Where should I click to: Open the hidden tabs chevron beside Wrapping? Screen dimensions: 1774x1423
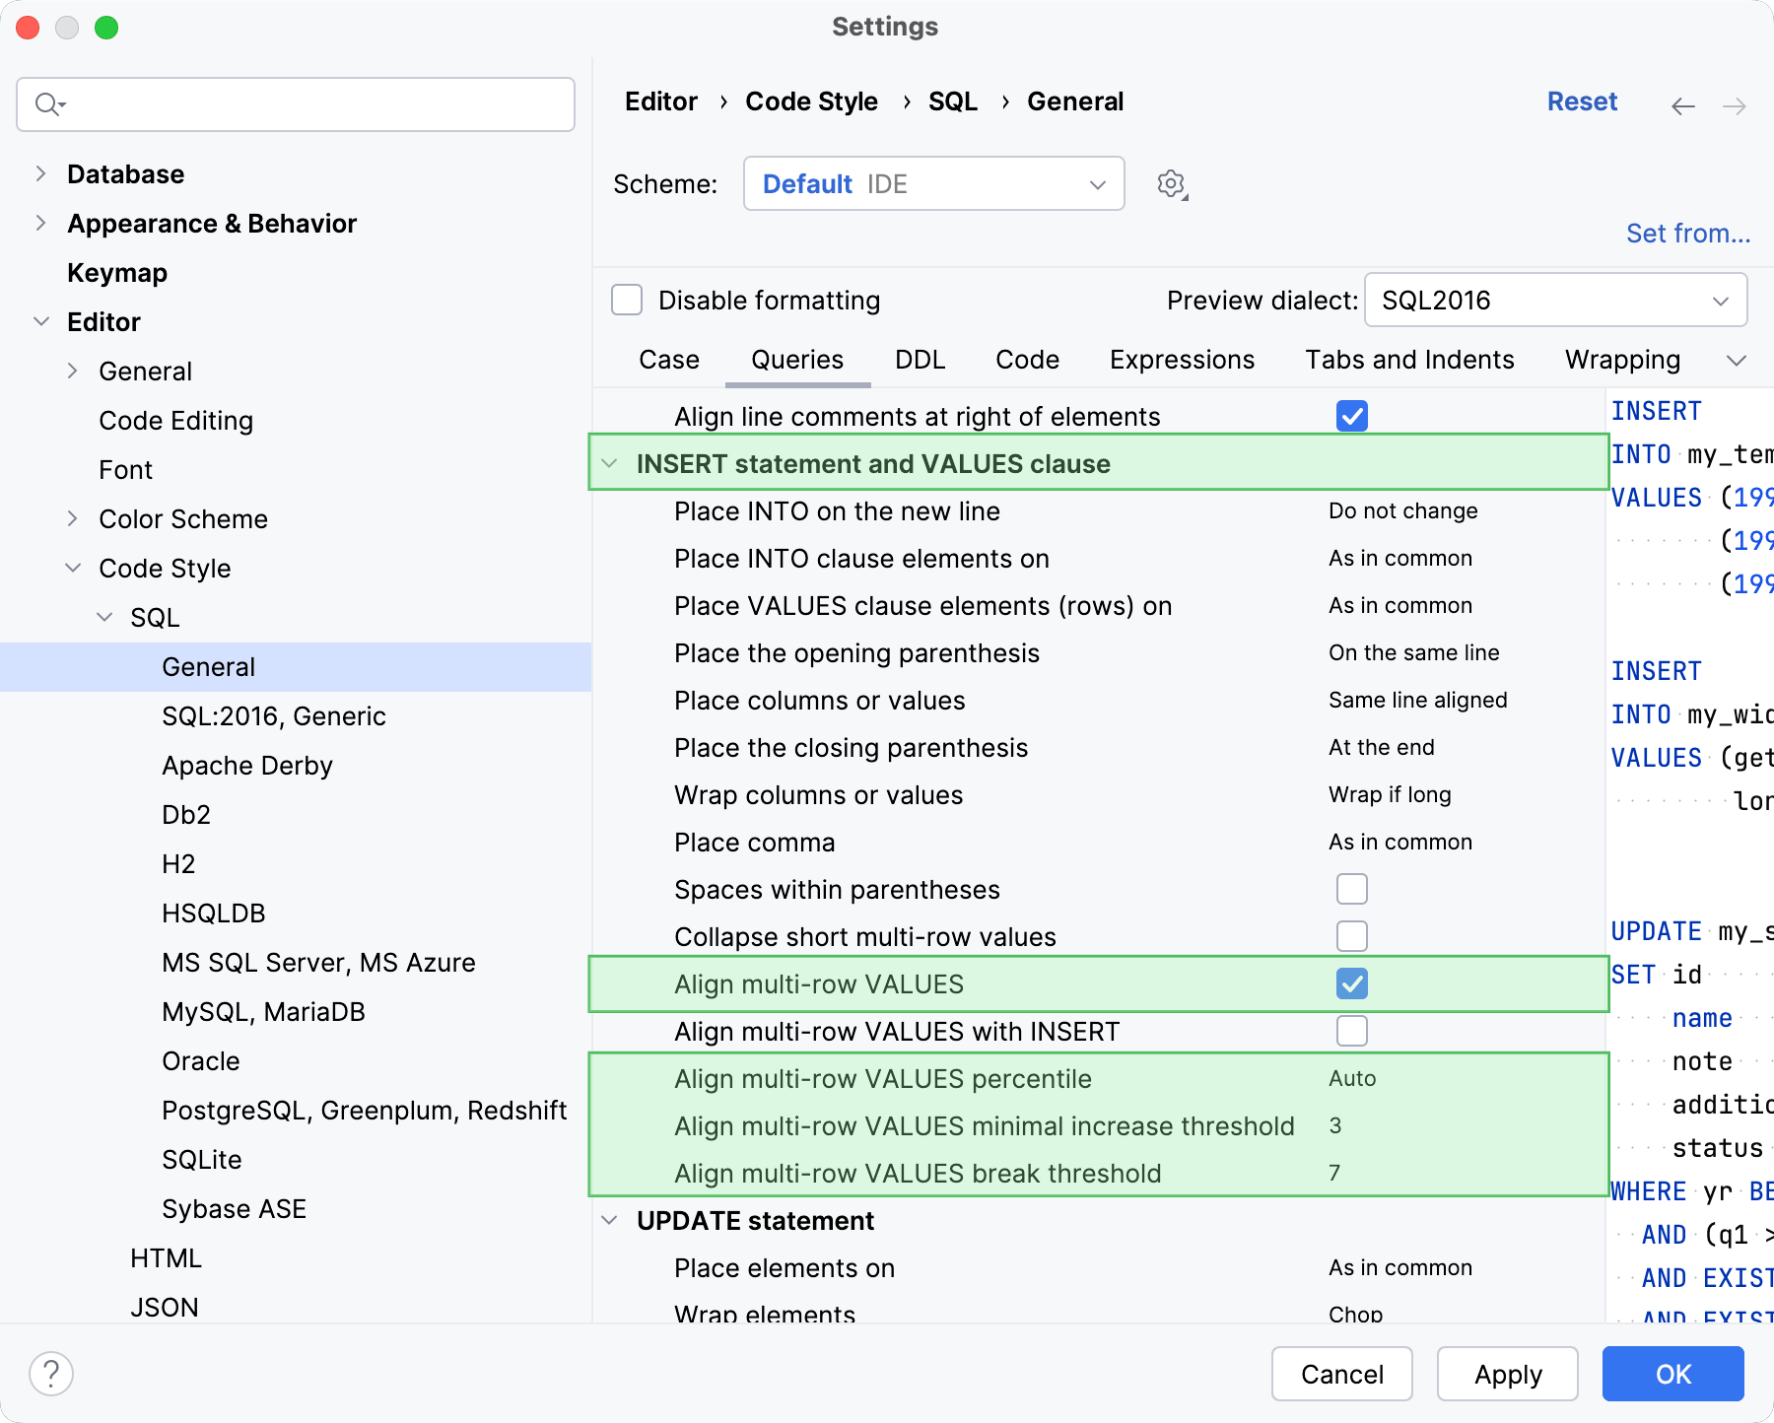pyautogui.click(x=1737, y=360)
